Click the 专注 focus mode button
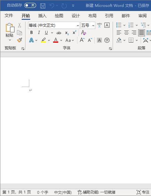Screen dimensions: 151x196 143,192
